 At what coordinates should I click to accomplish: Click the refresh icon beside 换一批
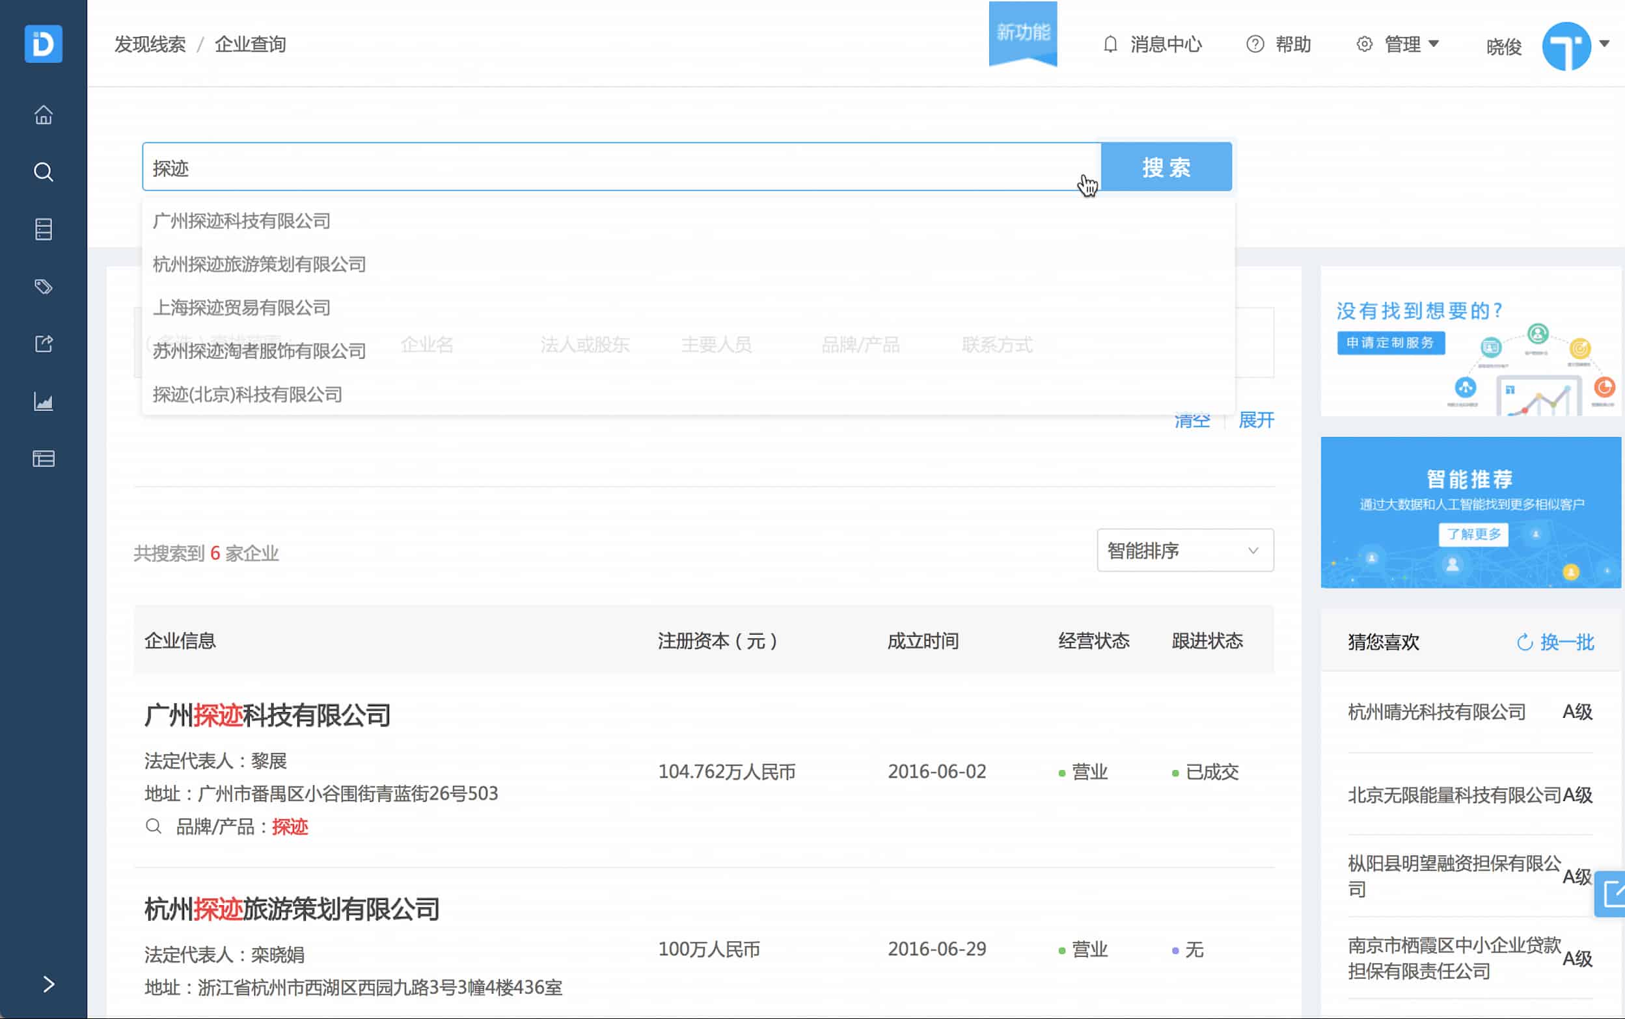1524,642
